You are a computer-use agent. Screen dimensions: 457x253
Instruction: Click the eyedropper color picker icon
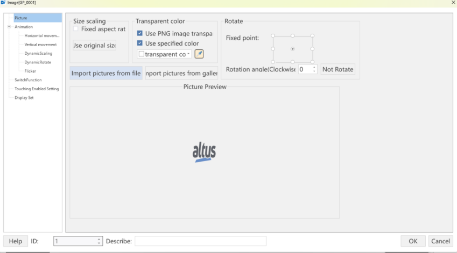pos(199,54)
